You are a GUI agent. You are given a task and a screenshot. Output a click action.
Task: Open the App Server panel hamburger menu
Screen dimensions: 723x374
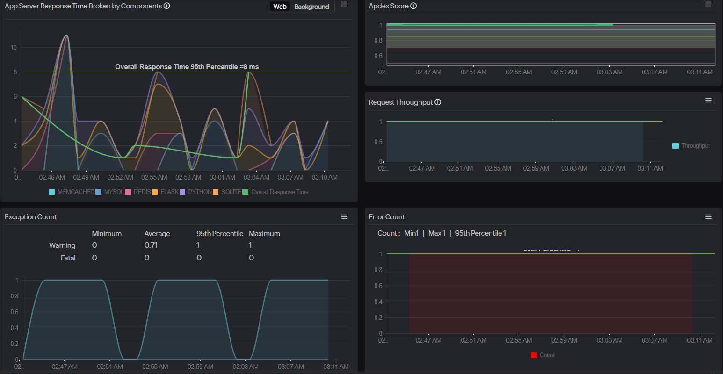point(344,4)
